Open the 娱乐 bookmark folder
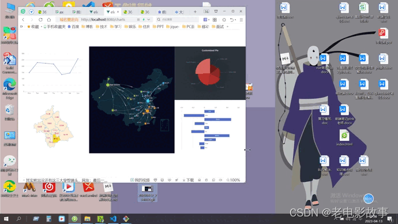398x224 pixels. point(130,27)
